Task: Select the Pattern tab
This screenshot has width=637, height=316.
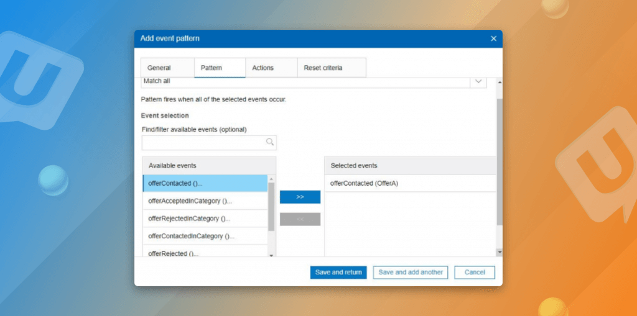Action: click(x=212, y=68)
